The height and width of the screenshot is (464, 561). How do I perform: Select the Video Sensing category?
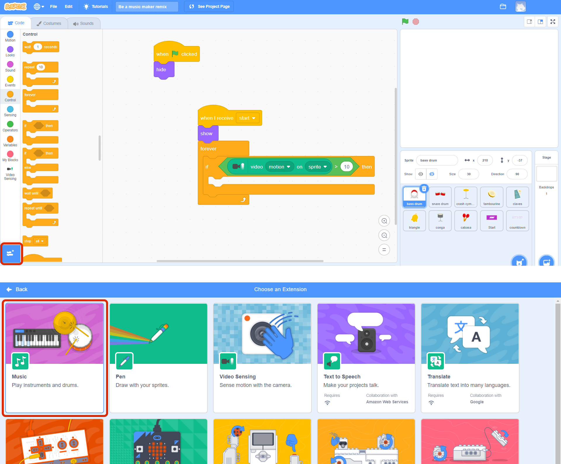pyautogui.click(x=10, y=173)
